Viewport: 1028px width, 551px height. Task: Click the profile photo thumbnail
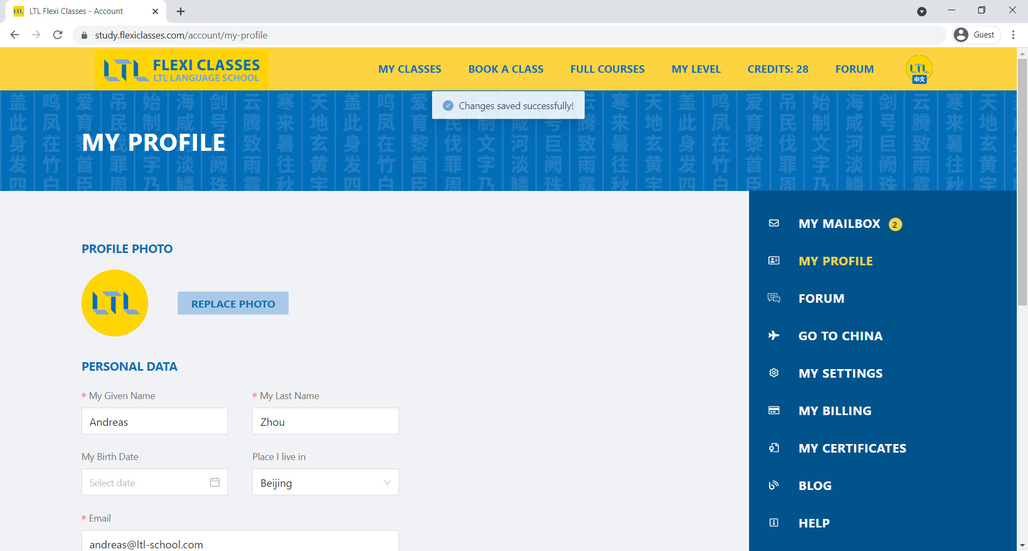(x=115, y=303)
